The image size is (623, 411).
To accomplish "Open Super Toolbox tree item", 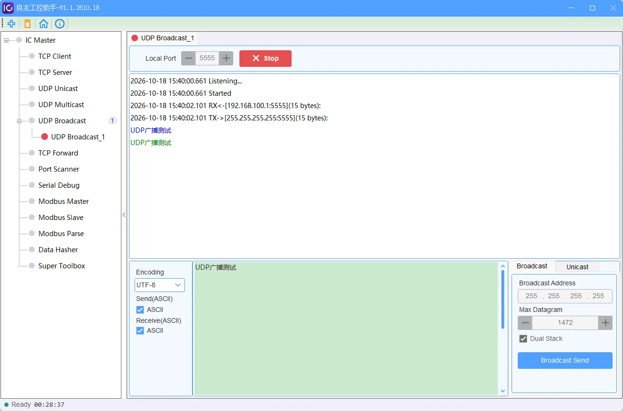I will pos(62,265).
